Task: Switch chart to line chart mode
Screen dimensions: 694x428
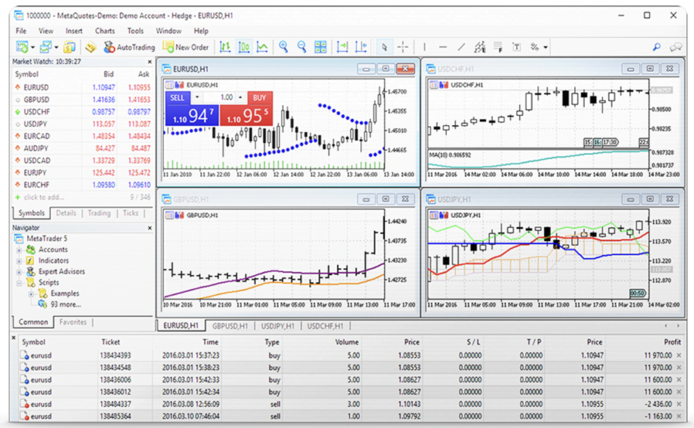Action: 262,47
